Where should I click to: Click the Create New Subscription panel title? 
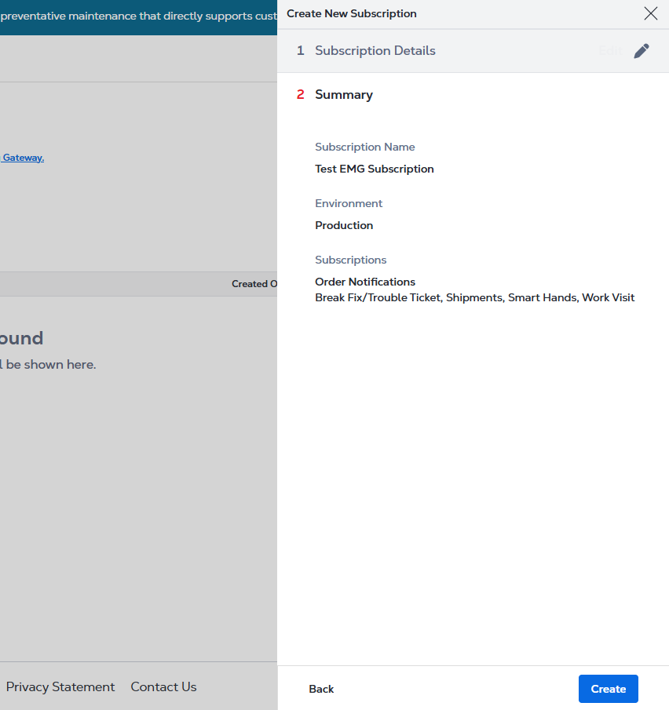[x=352, y=13]
